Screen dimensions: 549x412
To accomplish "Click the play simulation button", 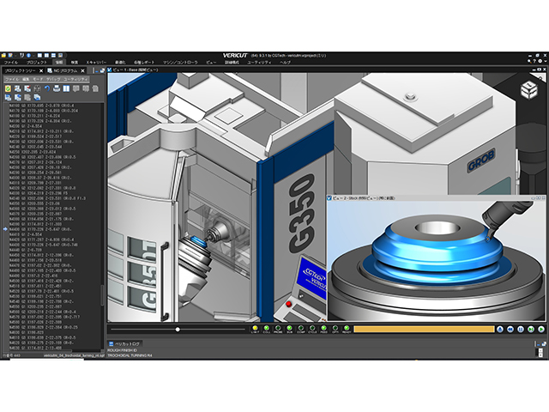I will tap(541, 330).
